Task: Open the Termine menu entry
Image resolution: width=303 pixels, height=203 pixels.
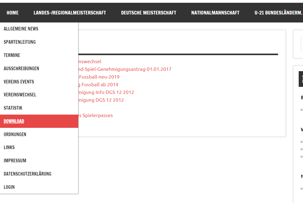Action: coord(12,55)
